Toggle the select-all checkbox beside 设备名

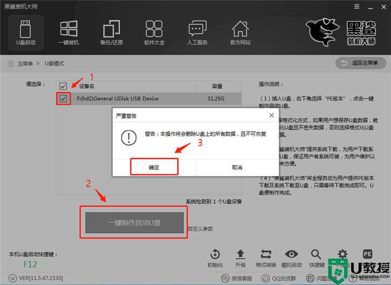pyautogui.click(x=63, y=86)
